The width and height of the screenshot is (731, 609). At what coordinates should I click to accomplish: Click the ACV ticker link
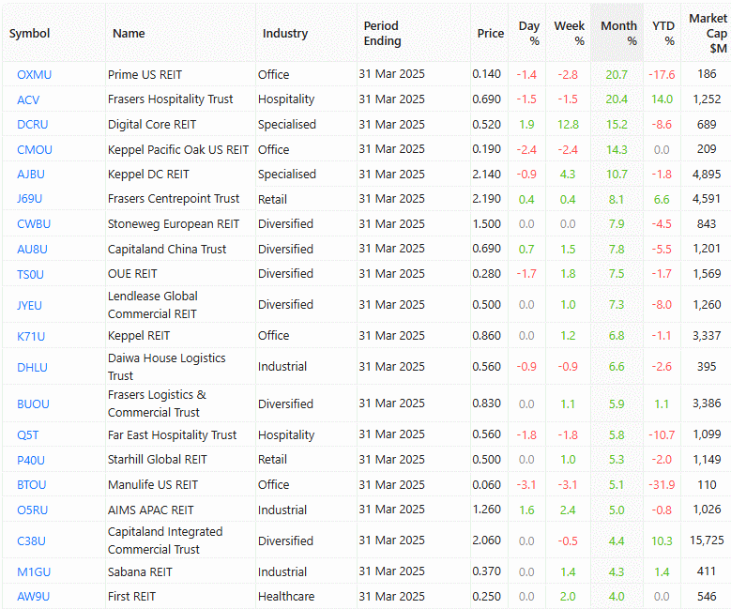click(28, 99)
